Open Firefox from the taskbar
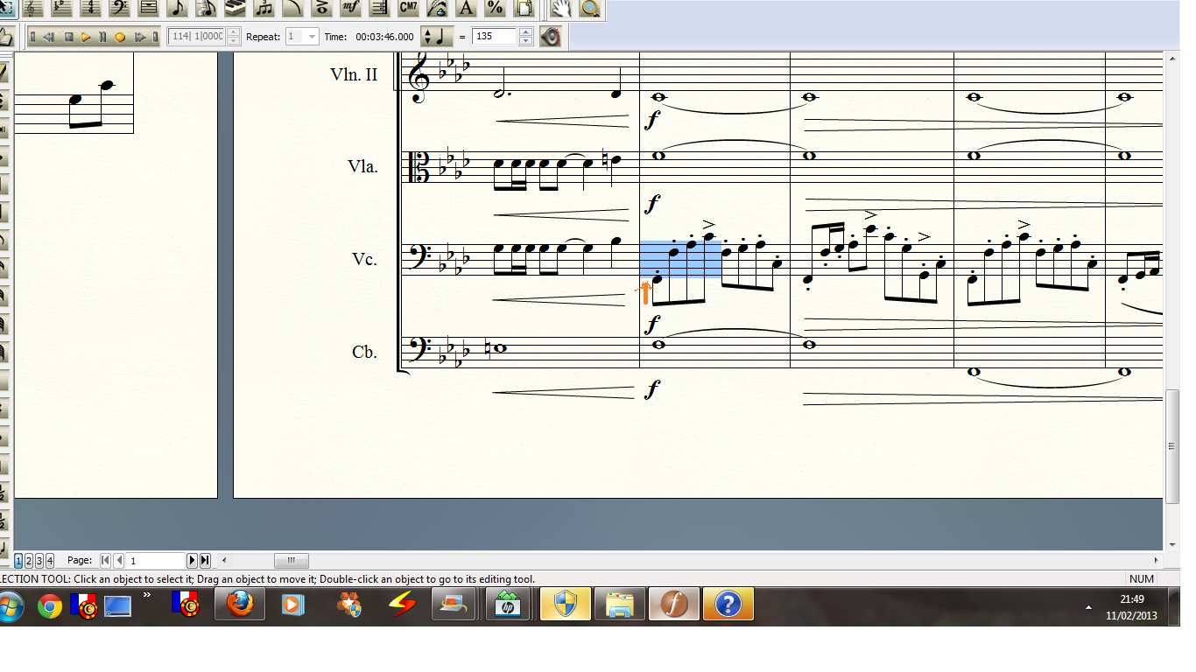 pyautogui.click(x=239, y=605)
